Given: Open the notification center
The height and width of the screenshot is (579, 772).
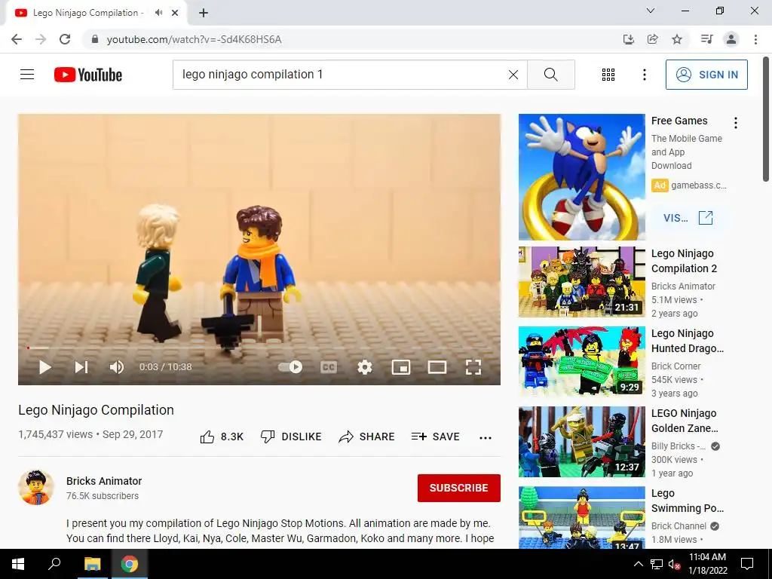Looking at the screenshot, I should 747,564.
